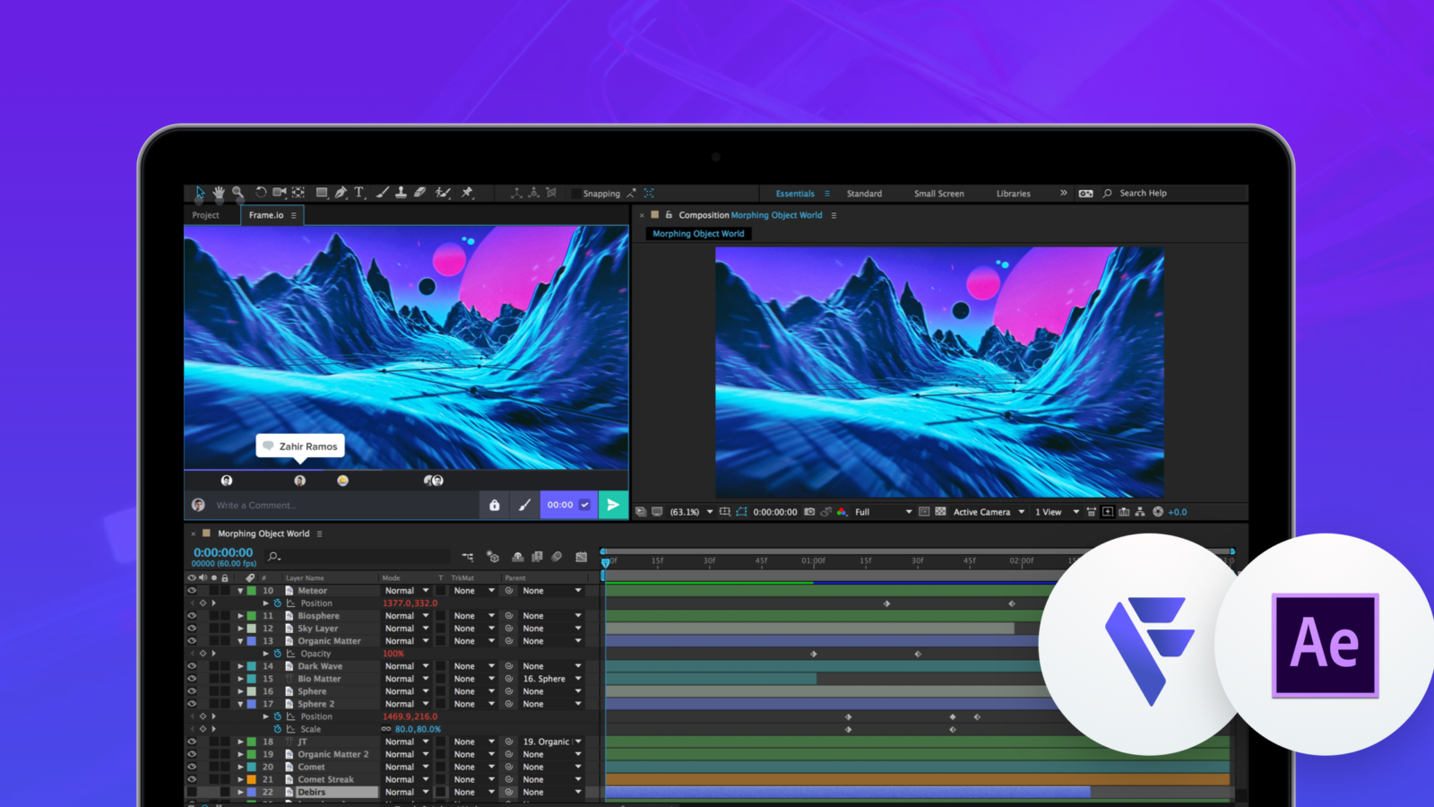Toggle the Position stopwatch under Meteor

click(278, 603)
